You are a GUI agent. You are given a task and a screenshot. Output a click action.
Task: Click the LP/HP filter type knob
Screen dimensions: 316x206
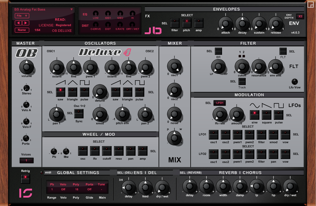click(x=218, y=66)
